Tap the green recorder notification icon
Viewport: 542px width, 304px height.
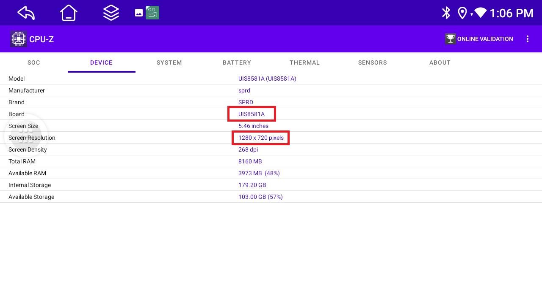pos(152,13)
